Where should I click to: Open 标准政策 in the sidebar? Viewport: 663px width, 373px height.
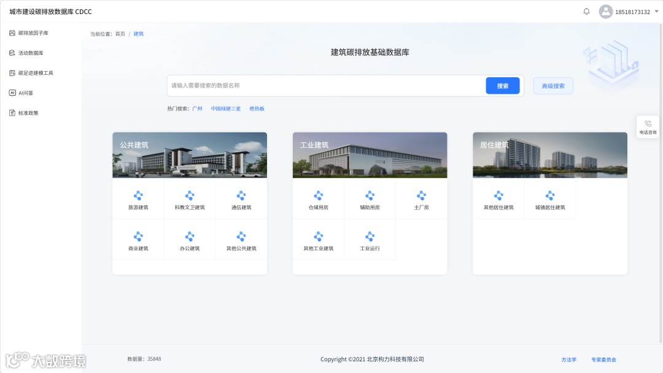point(24,113)
